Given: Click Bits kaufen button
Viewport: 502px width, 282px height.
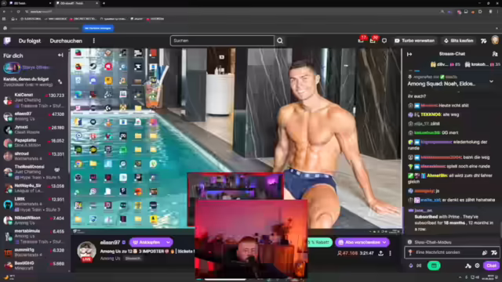Looking at the screenshot, I should tap(459, 41).
